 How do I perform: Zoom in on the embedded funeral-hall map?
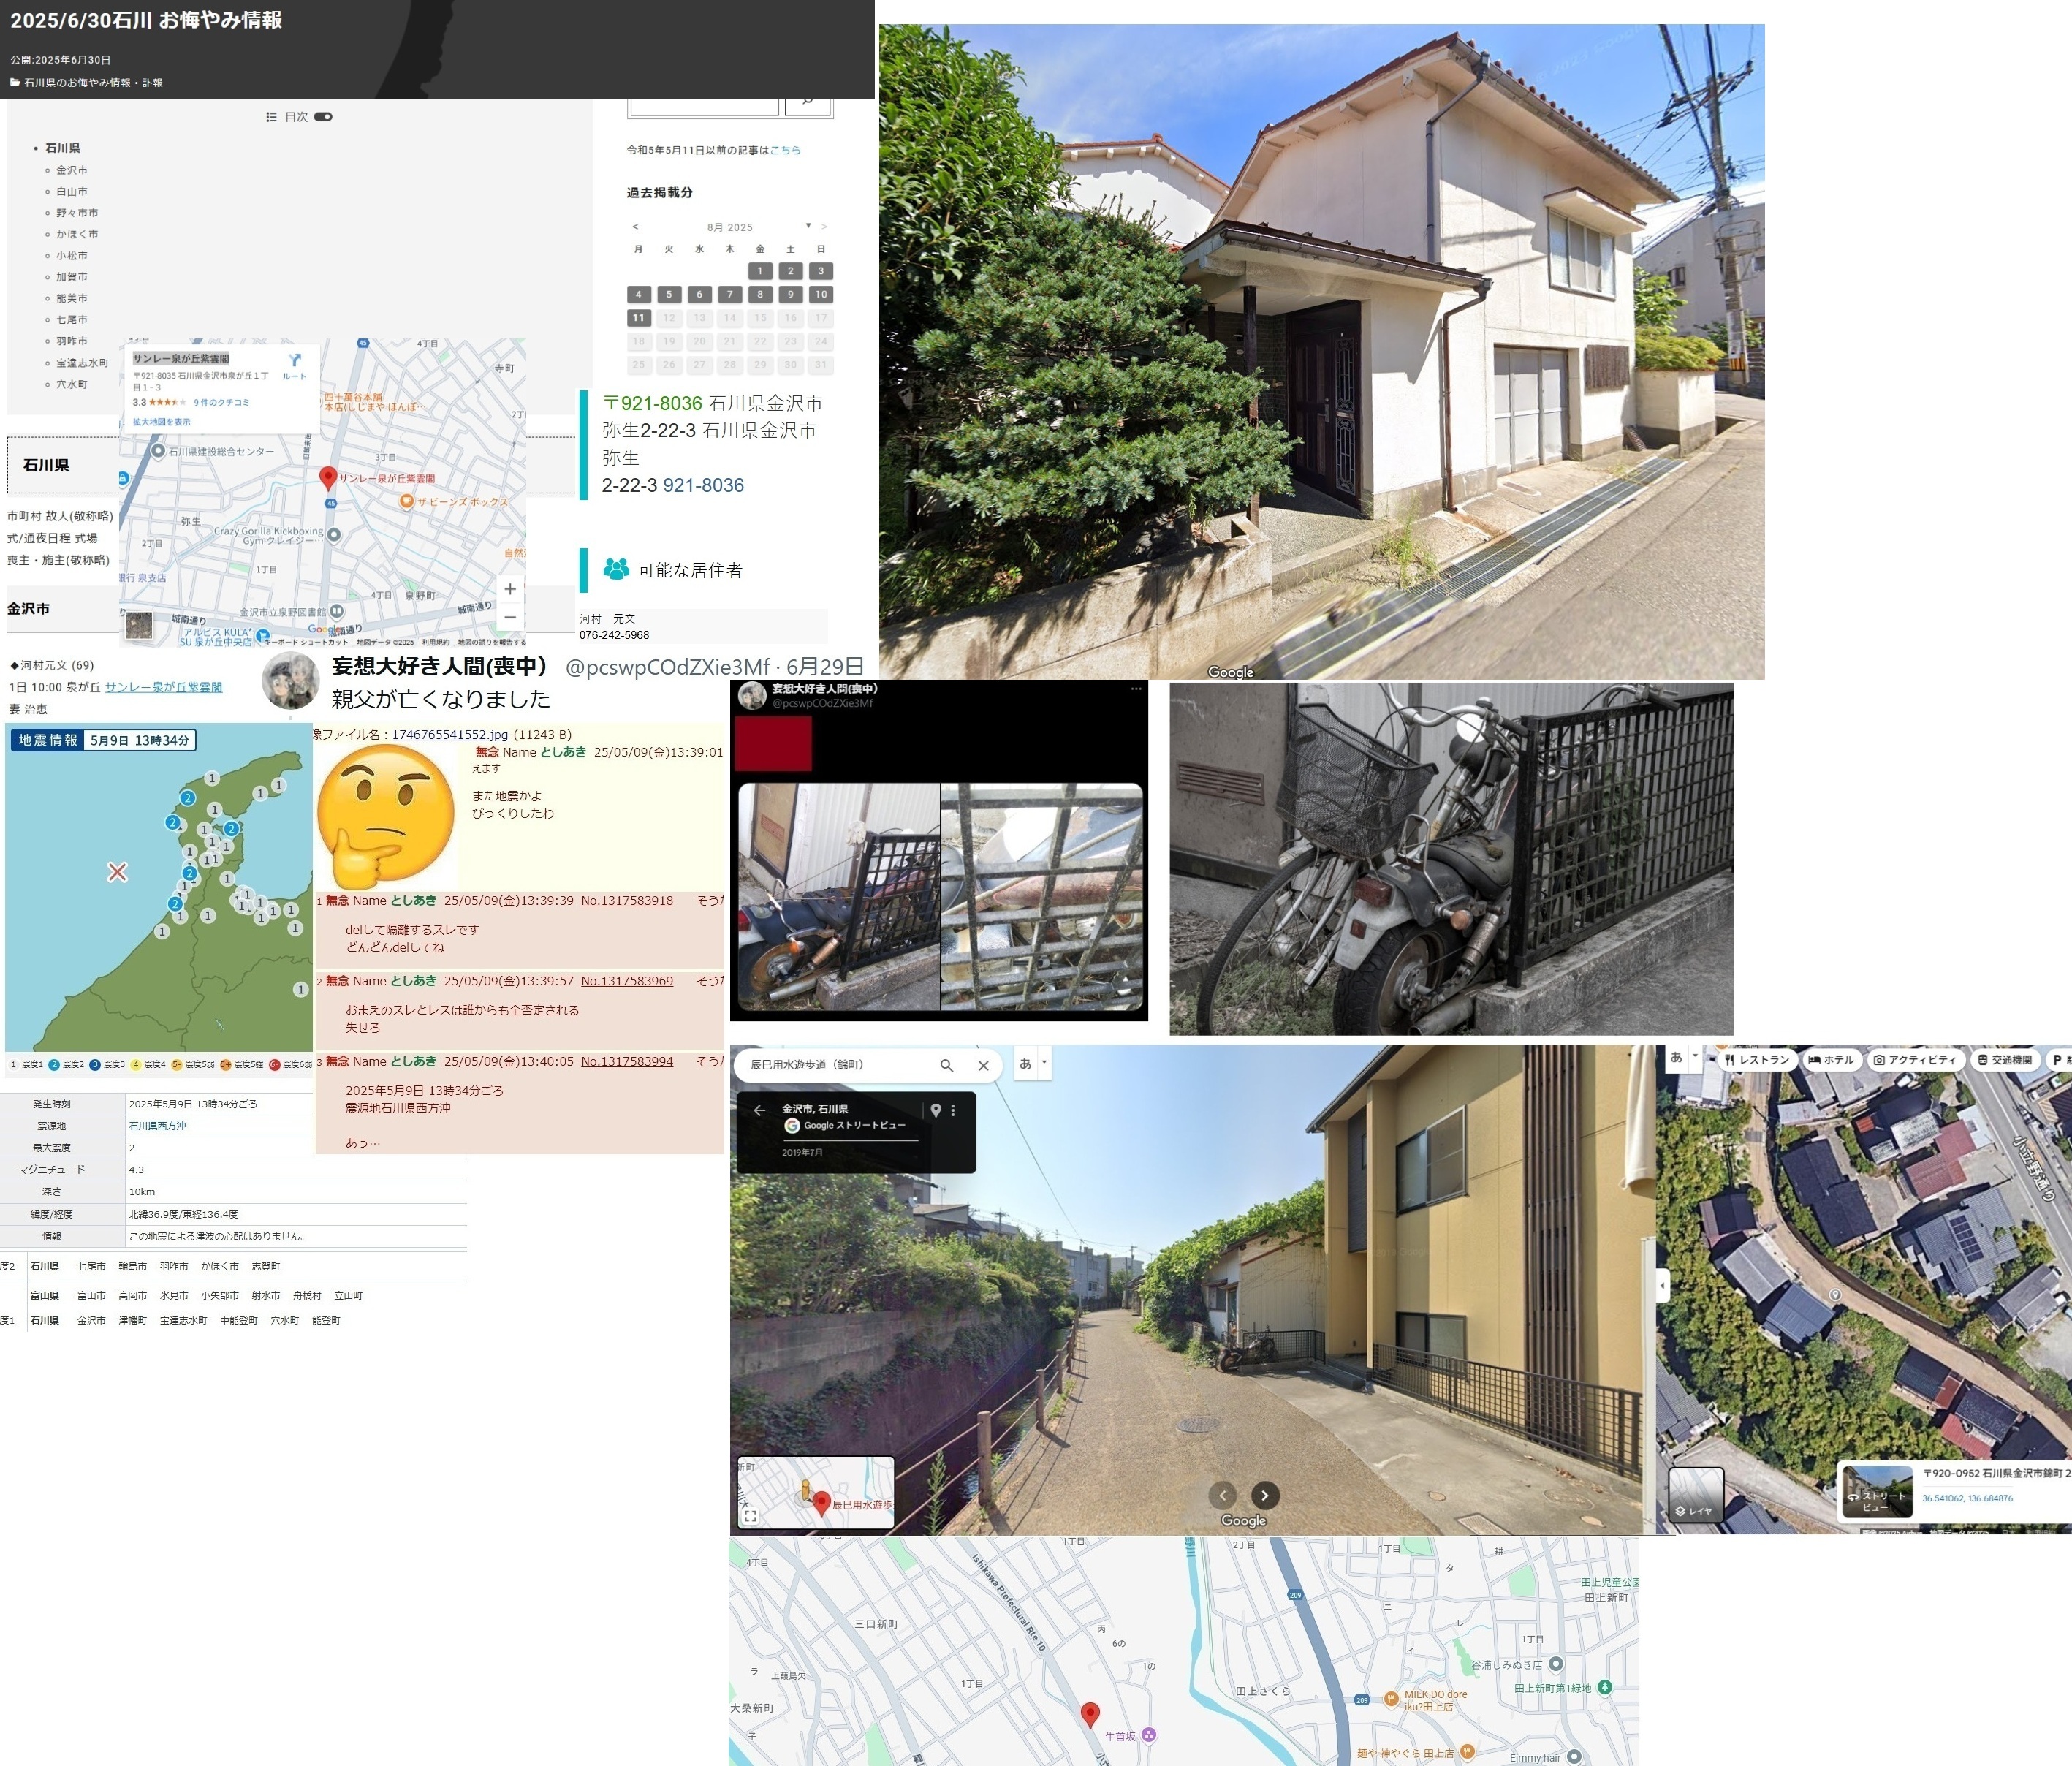tap(510, 589)
